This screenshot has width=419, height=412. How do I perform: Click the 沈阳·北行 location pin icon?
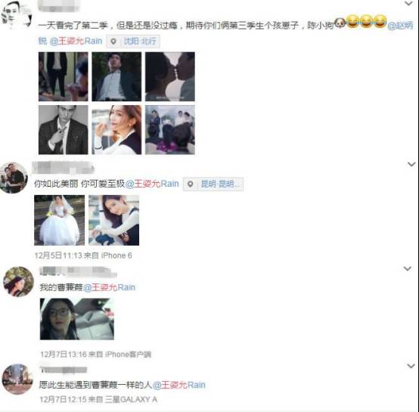pyautogui.click(x=113, y=42)
